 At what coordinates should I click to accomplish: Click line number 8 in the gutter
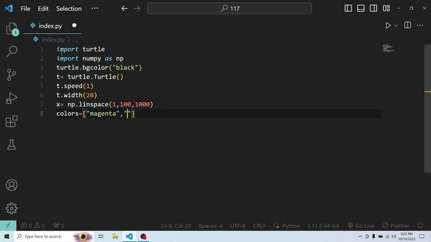pos(42,114)
